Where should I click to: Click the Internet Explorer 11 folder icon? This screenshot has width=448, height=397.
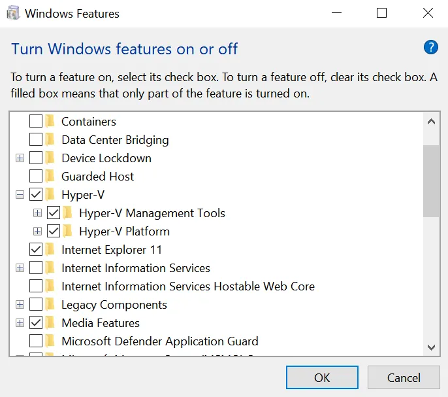point(50,250)
